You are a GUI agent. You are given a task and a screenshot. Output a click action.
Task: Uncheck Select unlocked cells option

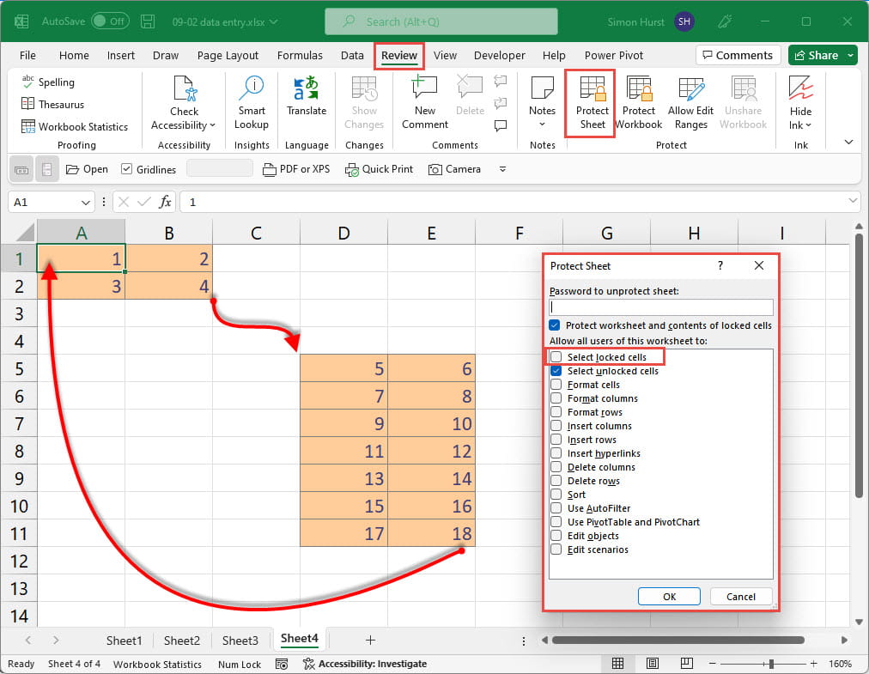click(556, 371)
